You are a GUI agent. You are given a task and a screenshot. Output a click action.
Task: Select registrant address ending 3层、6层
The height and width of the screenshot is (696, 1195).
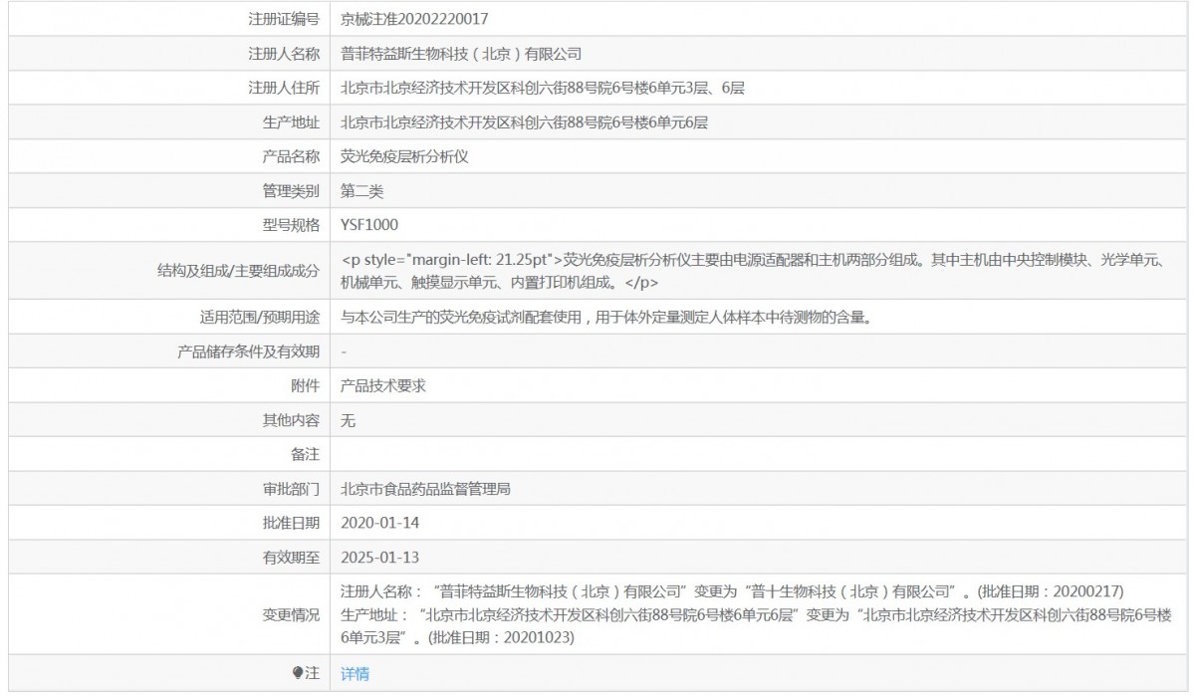coord(543,88)
